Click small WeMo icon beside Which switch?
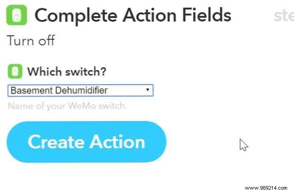Screen dimensions: 294x192 pos(15,72)
